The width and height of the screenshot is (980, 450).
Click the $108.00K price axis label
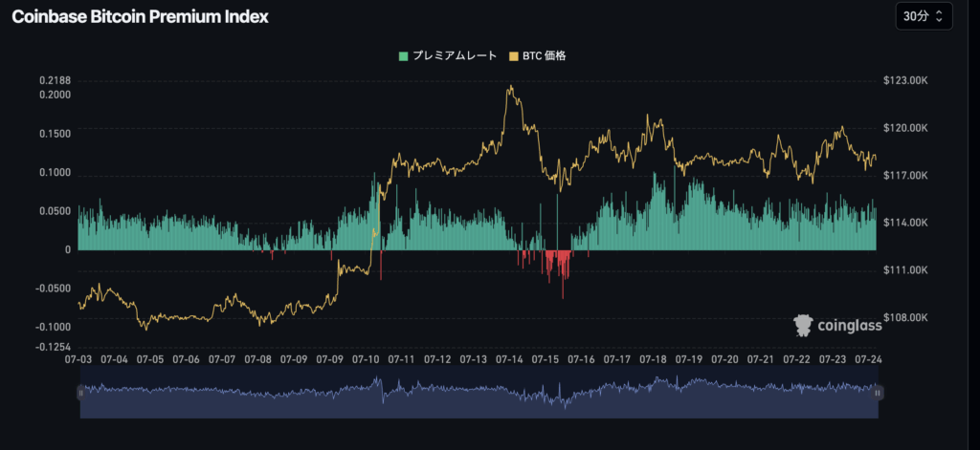[904, 318]
